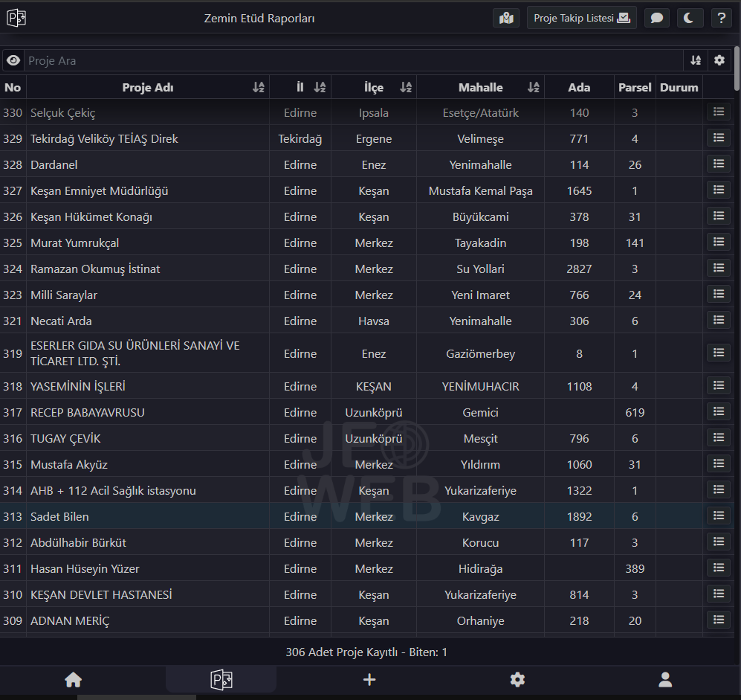Toggle dark mode moon icon

coord(689,18)
